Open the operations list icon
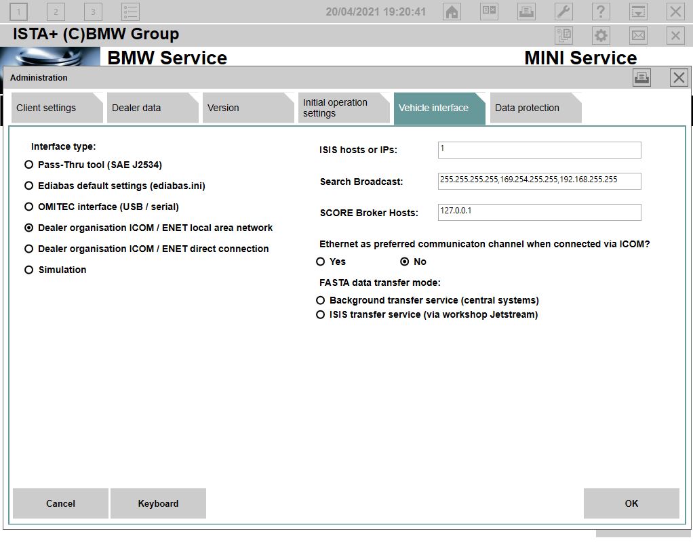Screen dimensions: 693x542 (x=130, y=12)
